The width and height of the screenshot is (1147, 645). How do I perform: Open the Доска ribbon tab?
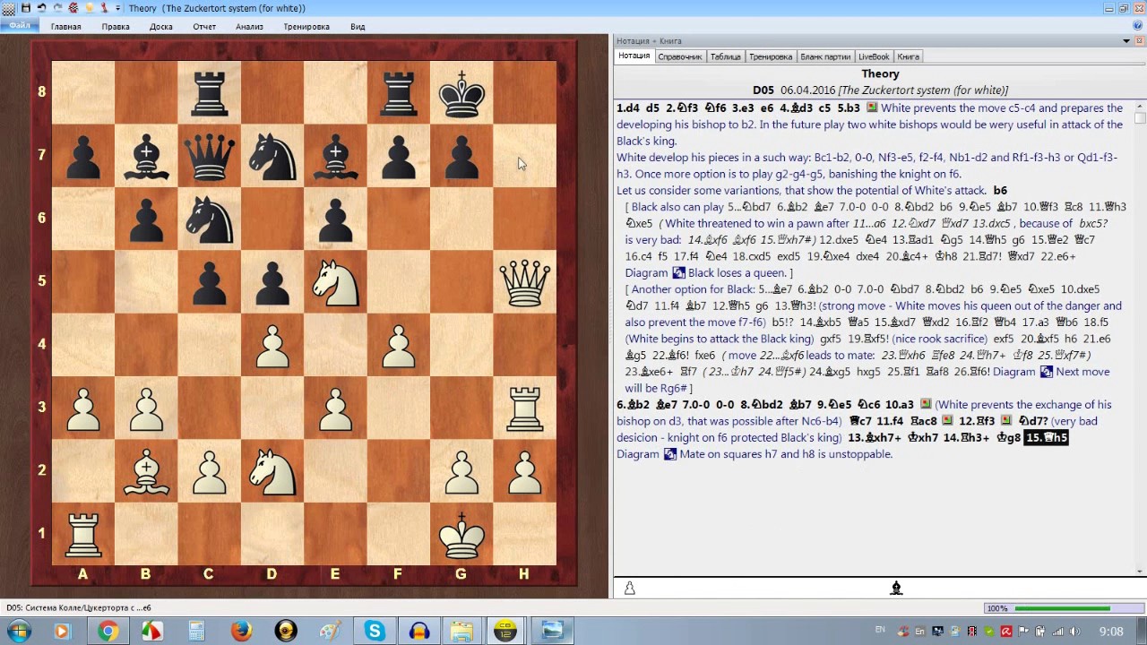coord(161,27)
